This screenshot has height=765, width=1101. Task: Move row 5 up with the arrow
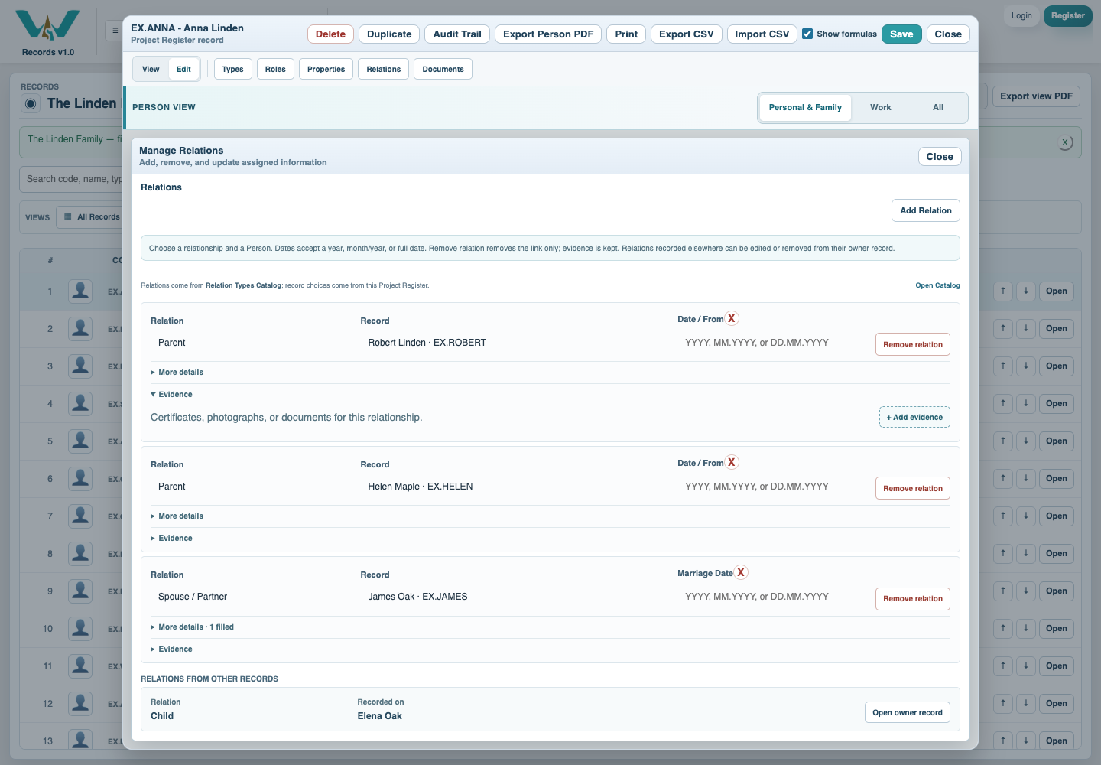coord(1003,441)
